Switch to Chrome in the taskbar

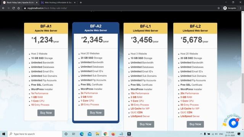(x=105, y=134)
